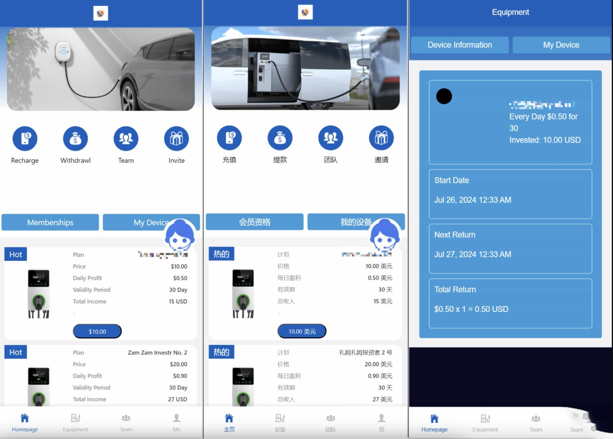
Task: Open the Team icon in English panel
Action: pos(126,139)
